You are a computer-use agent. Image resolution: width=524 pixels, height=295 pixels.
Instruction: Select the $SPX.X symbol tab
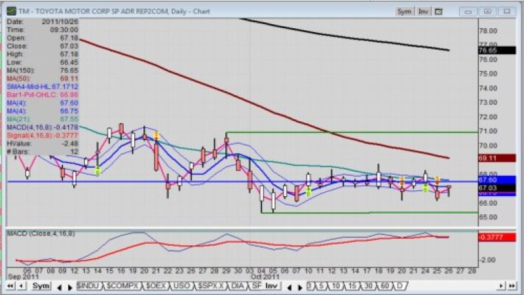click(211, 286)
